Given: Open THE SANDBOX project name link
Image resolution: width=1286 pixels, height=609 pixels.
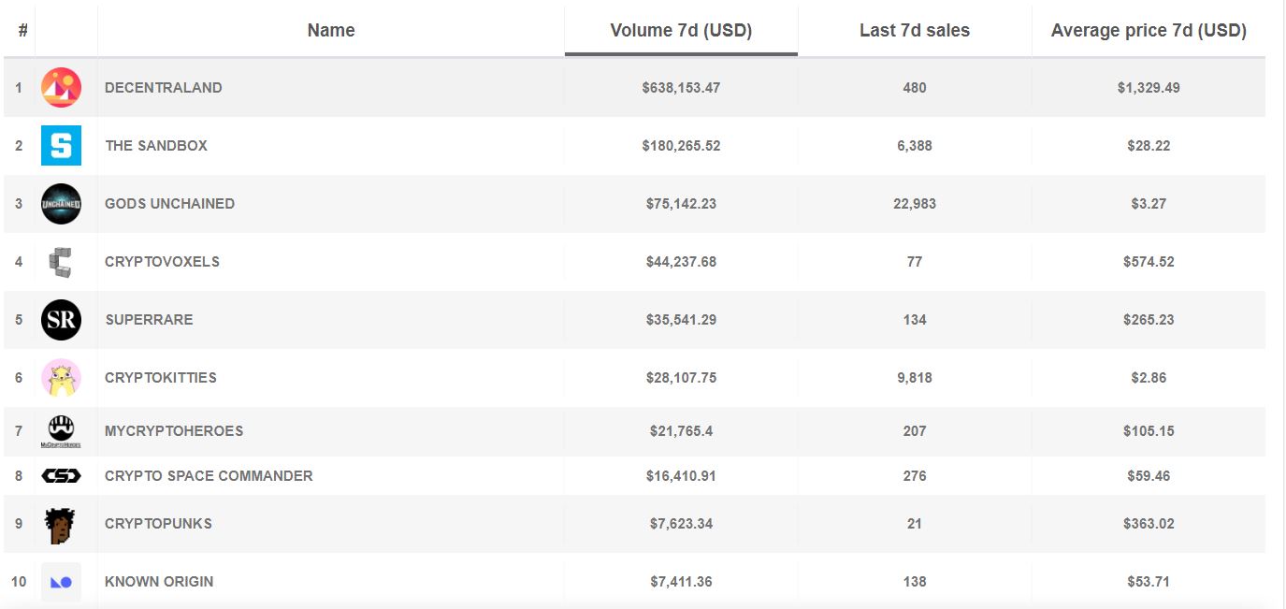Looking at the screenshot, I should coord(156,146).
